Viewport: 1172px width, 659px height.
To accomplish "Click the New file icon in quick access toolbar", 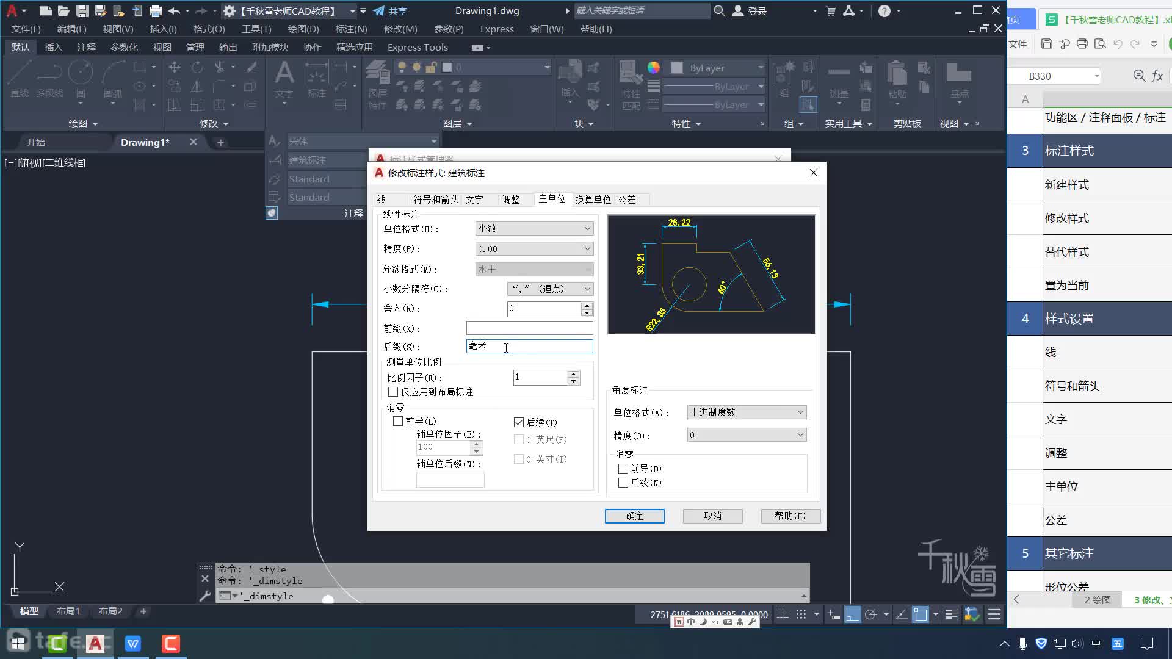I will coord(45,10).
